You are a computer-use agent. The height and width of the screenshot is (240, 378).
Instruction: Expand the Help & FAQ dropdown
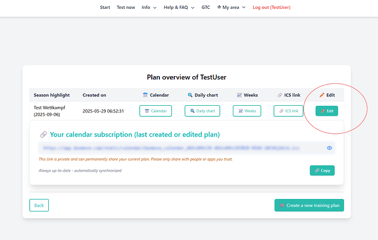coord(179,8)
